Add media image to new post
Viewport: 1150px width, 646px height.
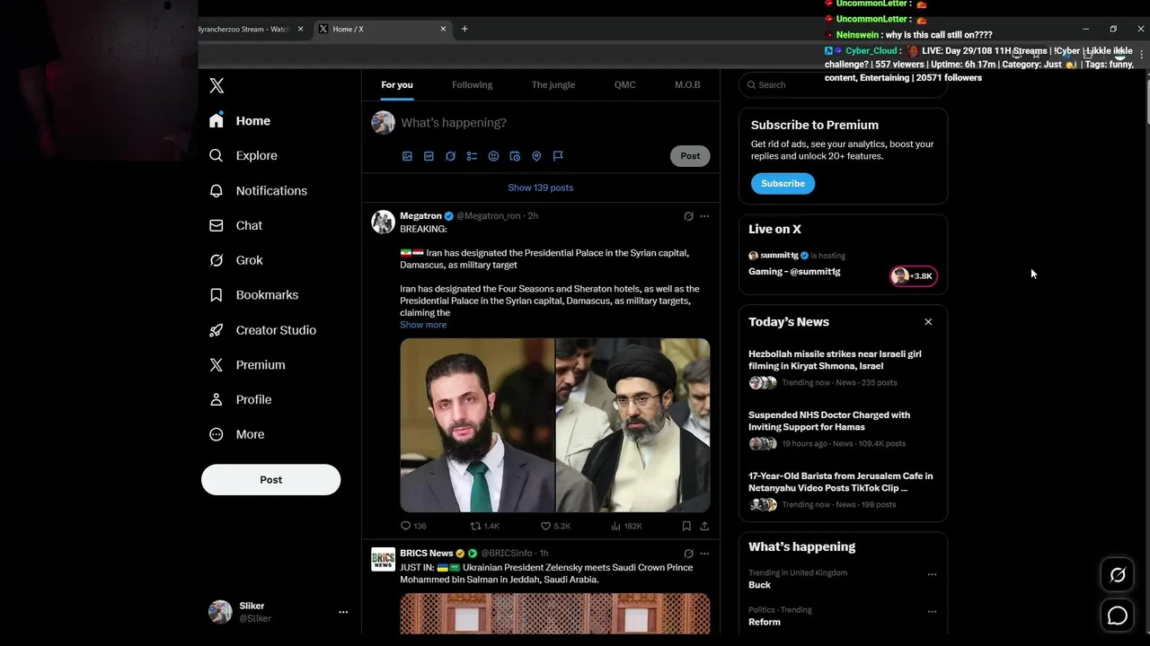(x=407, y=156)
